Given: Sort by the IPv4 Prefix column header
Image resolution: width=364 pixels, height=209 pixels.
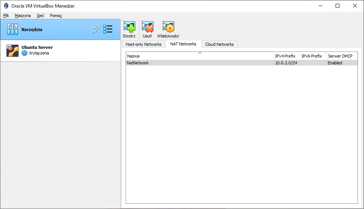Looking at the screenshot, I should pyautogui.click(x=286, y=56).
